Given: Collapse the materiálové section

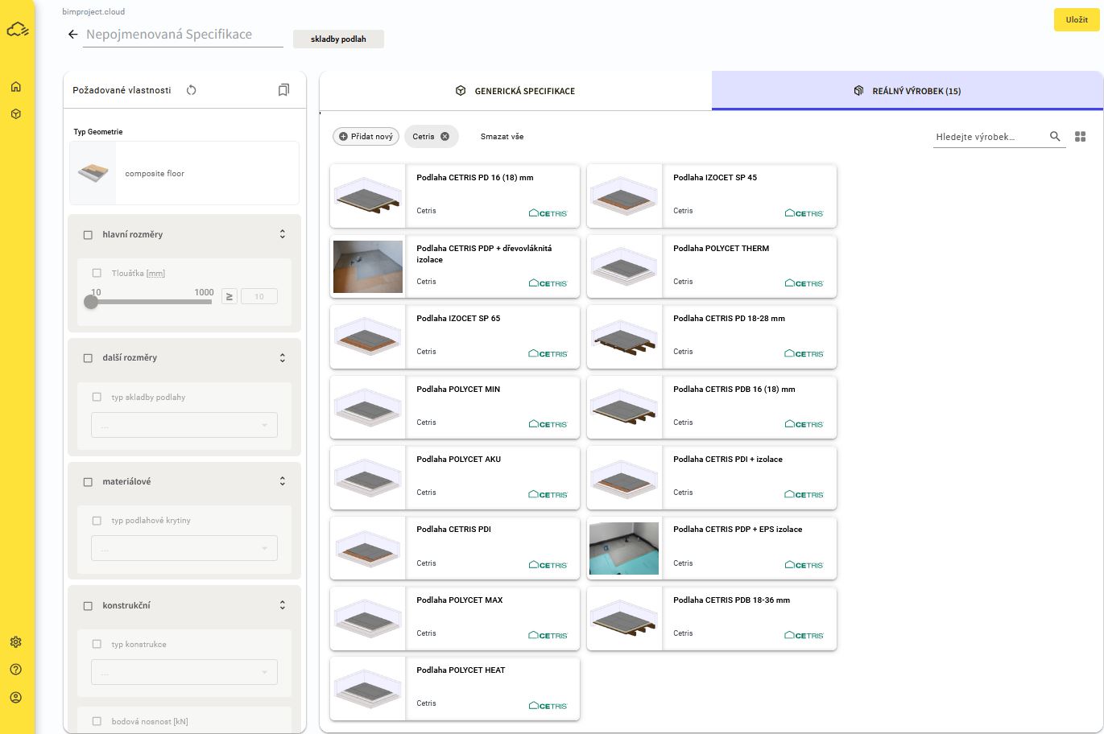Looking at the screenshot, I should (x=283, y=481).
